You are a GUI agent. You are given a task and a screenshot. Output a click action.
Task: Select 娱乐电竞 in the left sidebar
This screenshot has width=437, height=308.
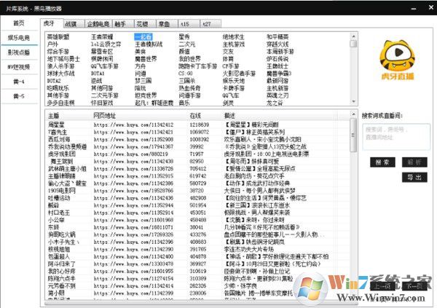point(19,38)
